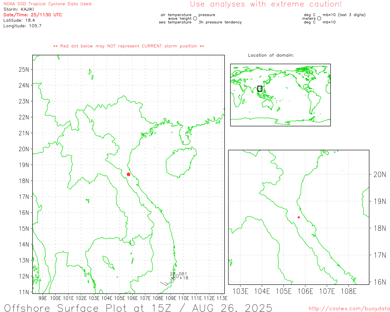Click the buoy station circle near 12N
Image resolution: width=390 pixels, height=312 pixels.
[177, 276]
